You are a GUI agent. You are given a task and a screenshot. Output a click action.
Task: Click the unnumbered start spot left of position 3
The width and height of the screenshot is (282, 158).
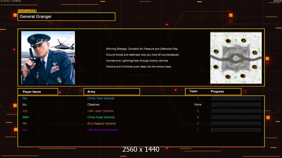(x=228, y=41)
